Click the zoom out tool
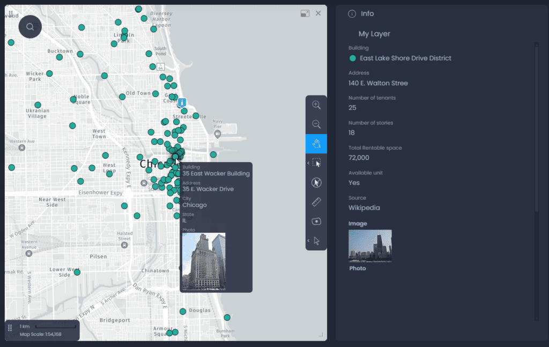549x347 pixels. (316, 124)
